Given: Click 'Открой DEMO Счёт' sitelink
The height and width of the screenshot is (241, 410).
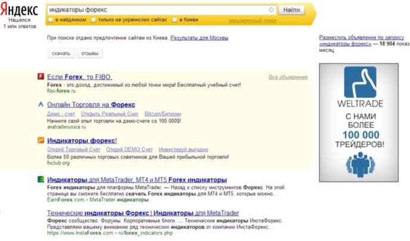Looking at the screenshot, I should tap(129, 149).
